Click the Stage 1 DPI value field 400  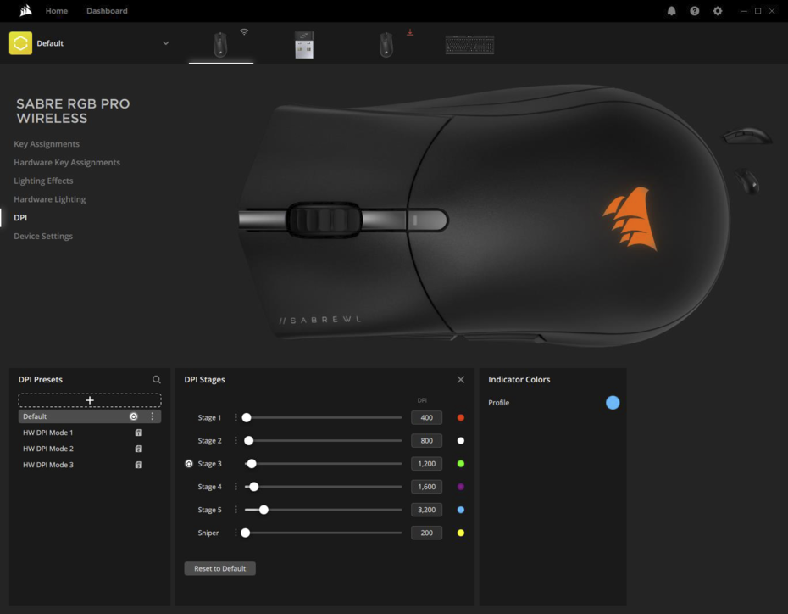tap(427, 417)
